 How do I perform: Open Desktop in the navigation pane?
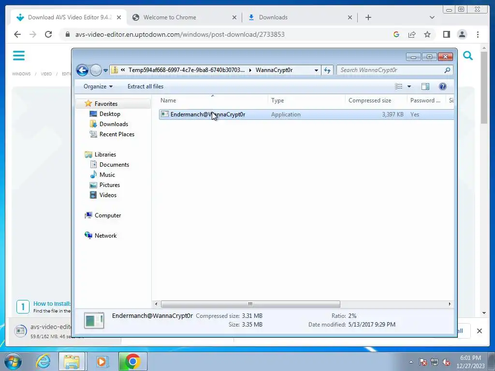[110, 114]
